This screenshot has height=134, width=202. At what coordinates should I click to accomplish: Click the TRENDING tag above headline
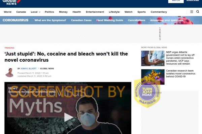pos(9,48)
